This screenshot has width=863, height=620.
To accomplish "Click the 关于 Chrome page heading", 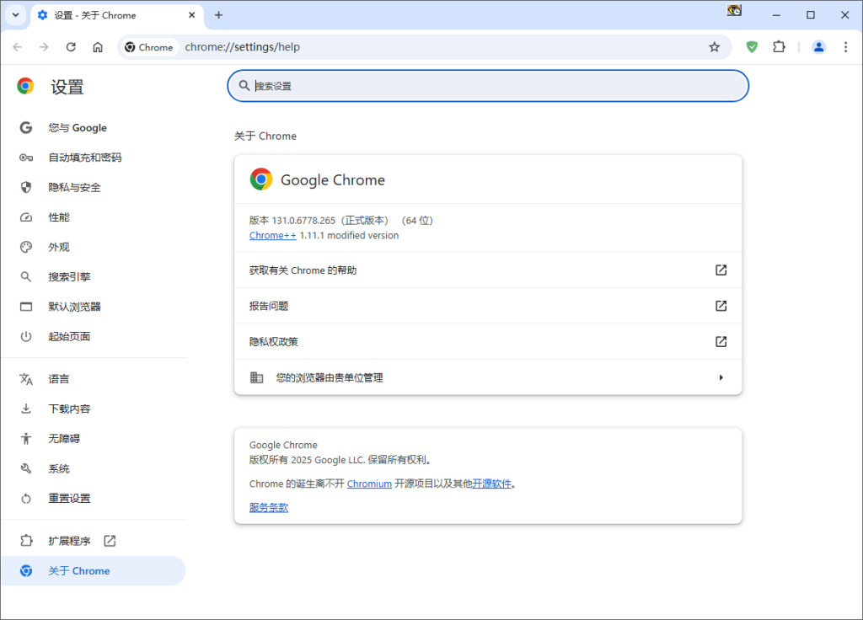I will click(265, 136).
